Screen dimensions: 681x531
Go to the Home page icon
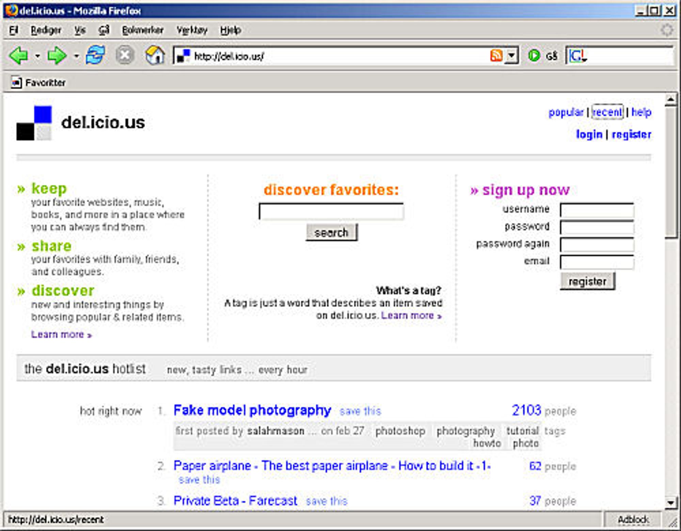pos(155,55)
